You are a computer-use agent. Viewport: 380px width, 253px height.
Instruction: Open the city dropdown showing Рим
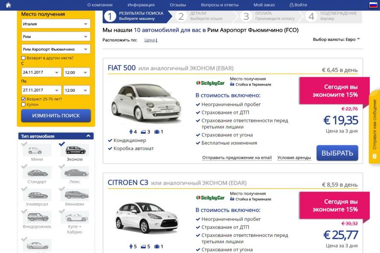pos(56,37)
